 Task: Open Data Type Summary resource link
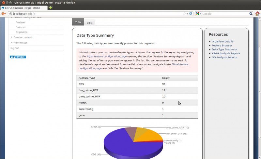[x=224, y=49]
